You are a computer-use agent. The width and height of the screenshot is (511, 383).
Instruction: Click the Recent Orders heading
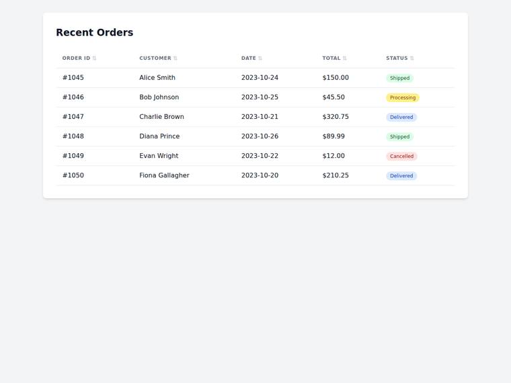[x=95, y=32]
